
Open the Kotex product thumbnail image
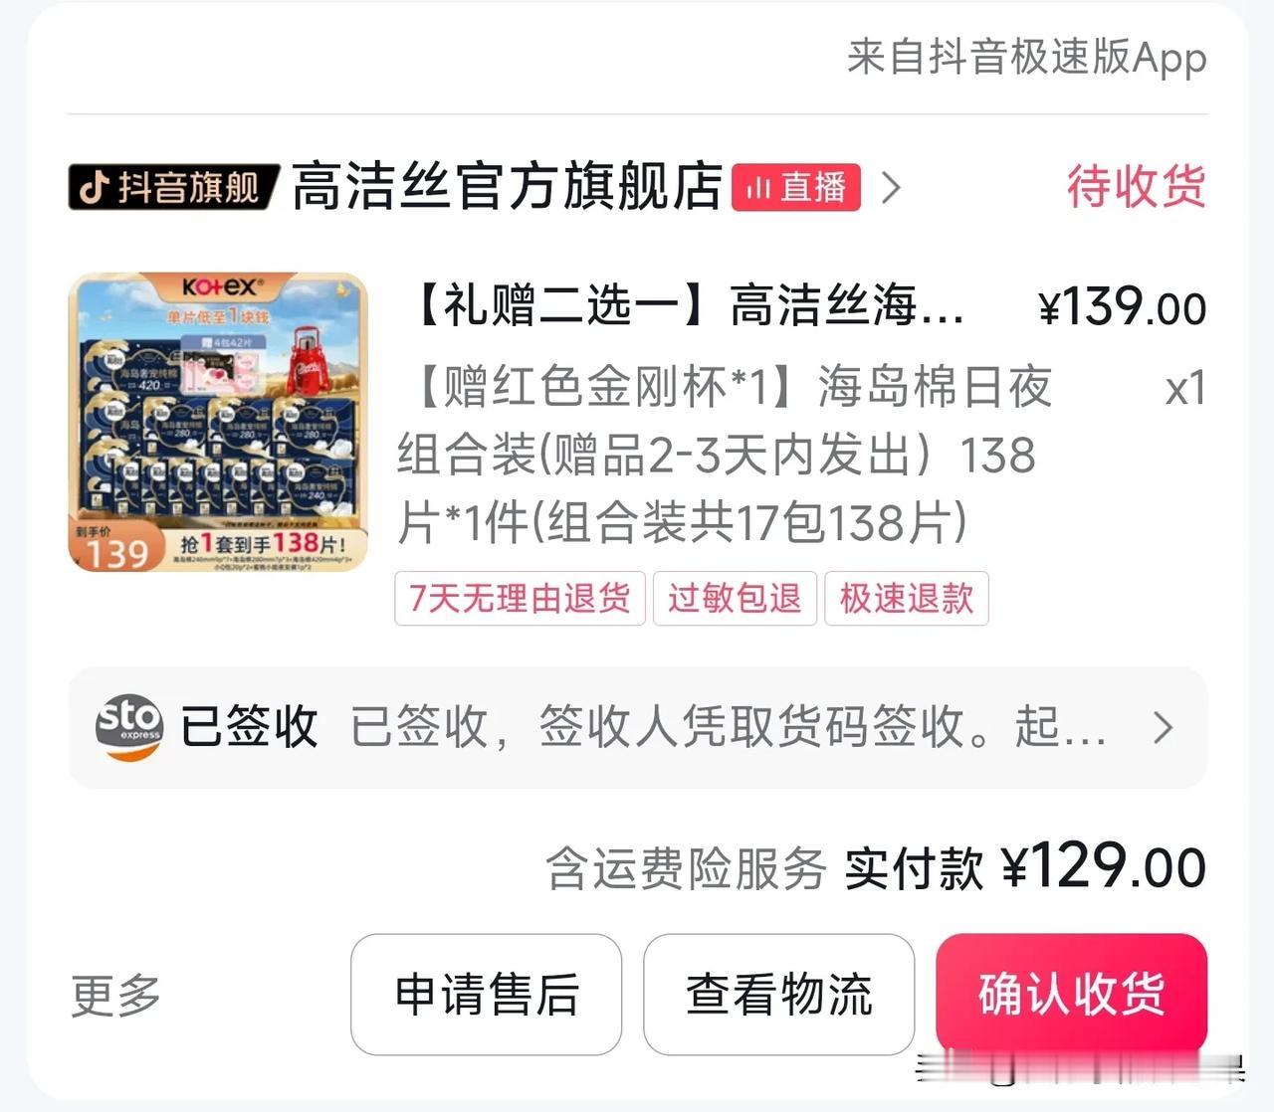tap(218, 423)
